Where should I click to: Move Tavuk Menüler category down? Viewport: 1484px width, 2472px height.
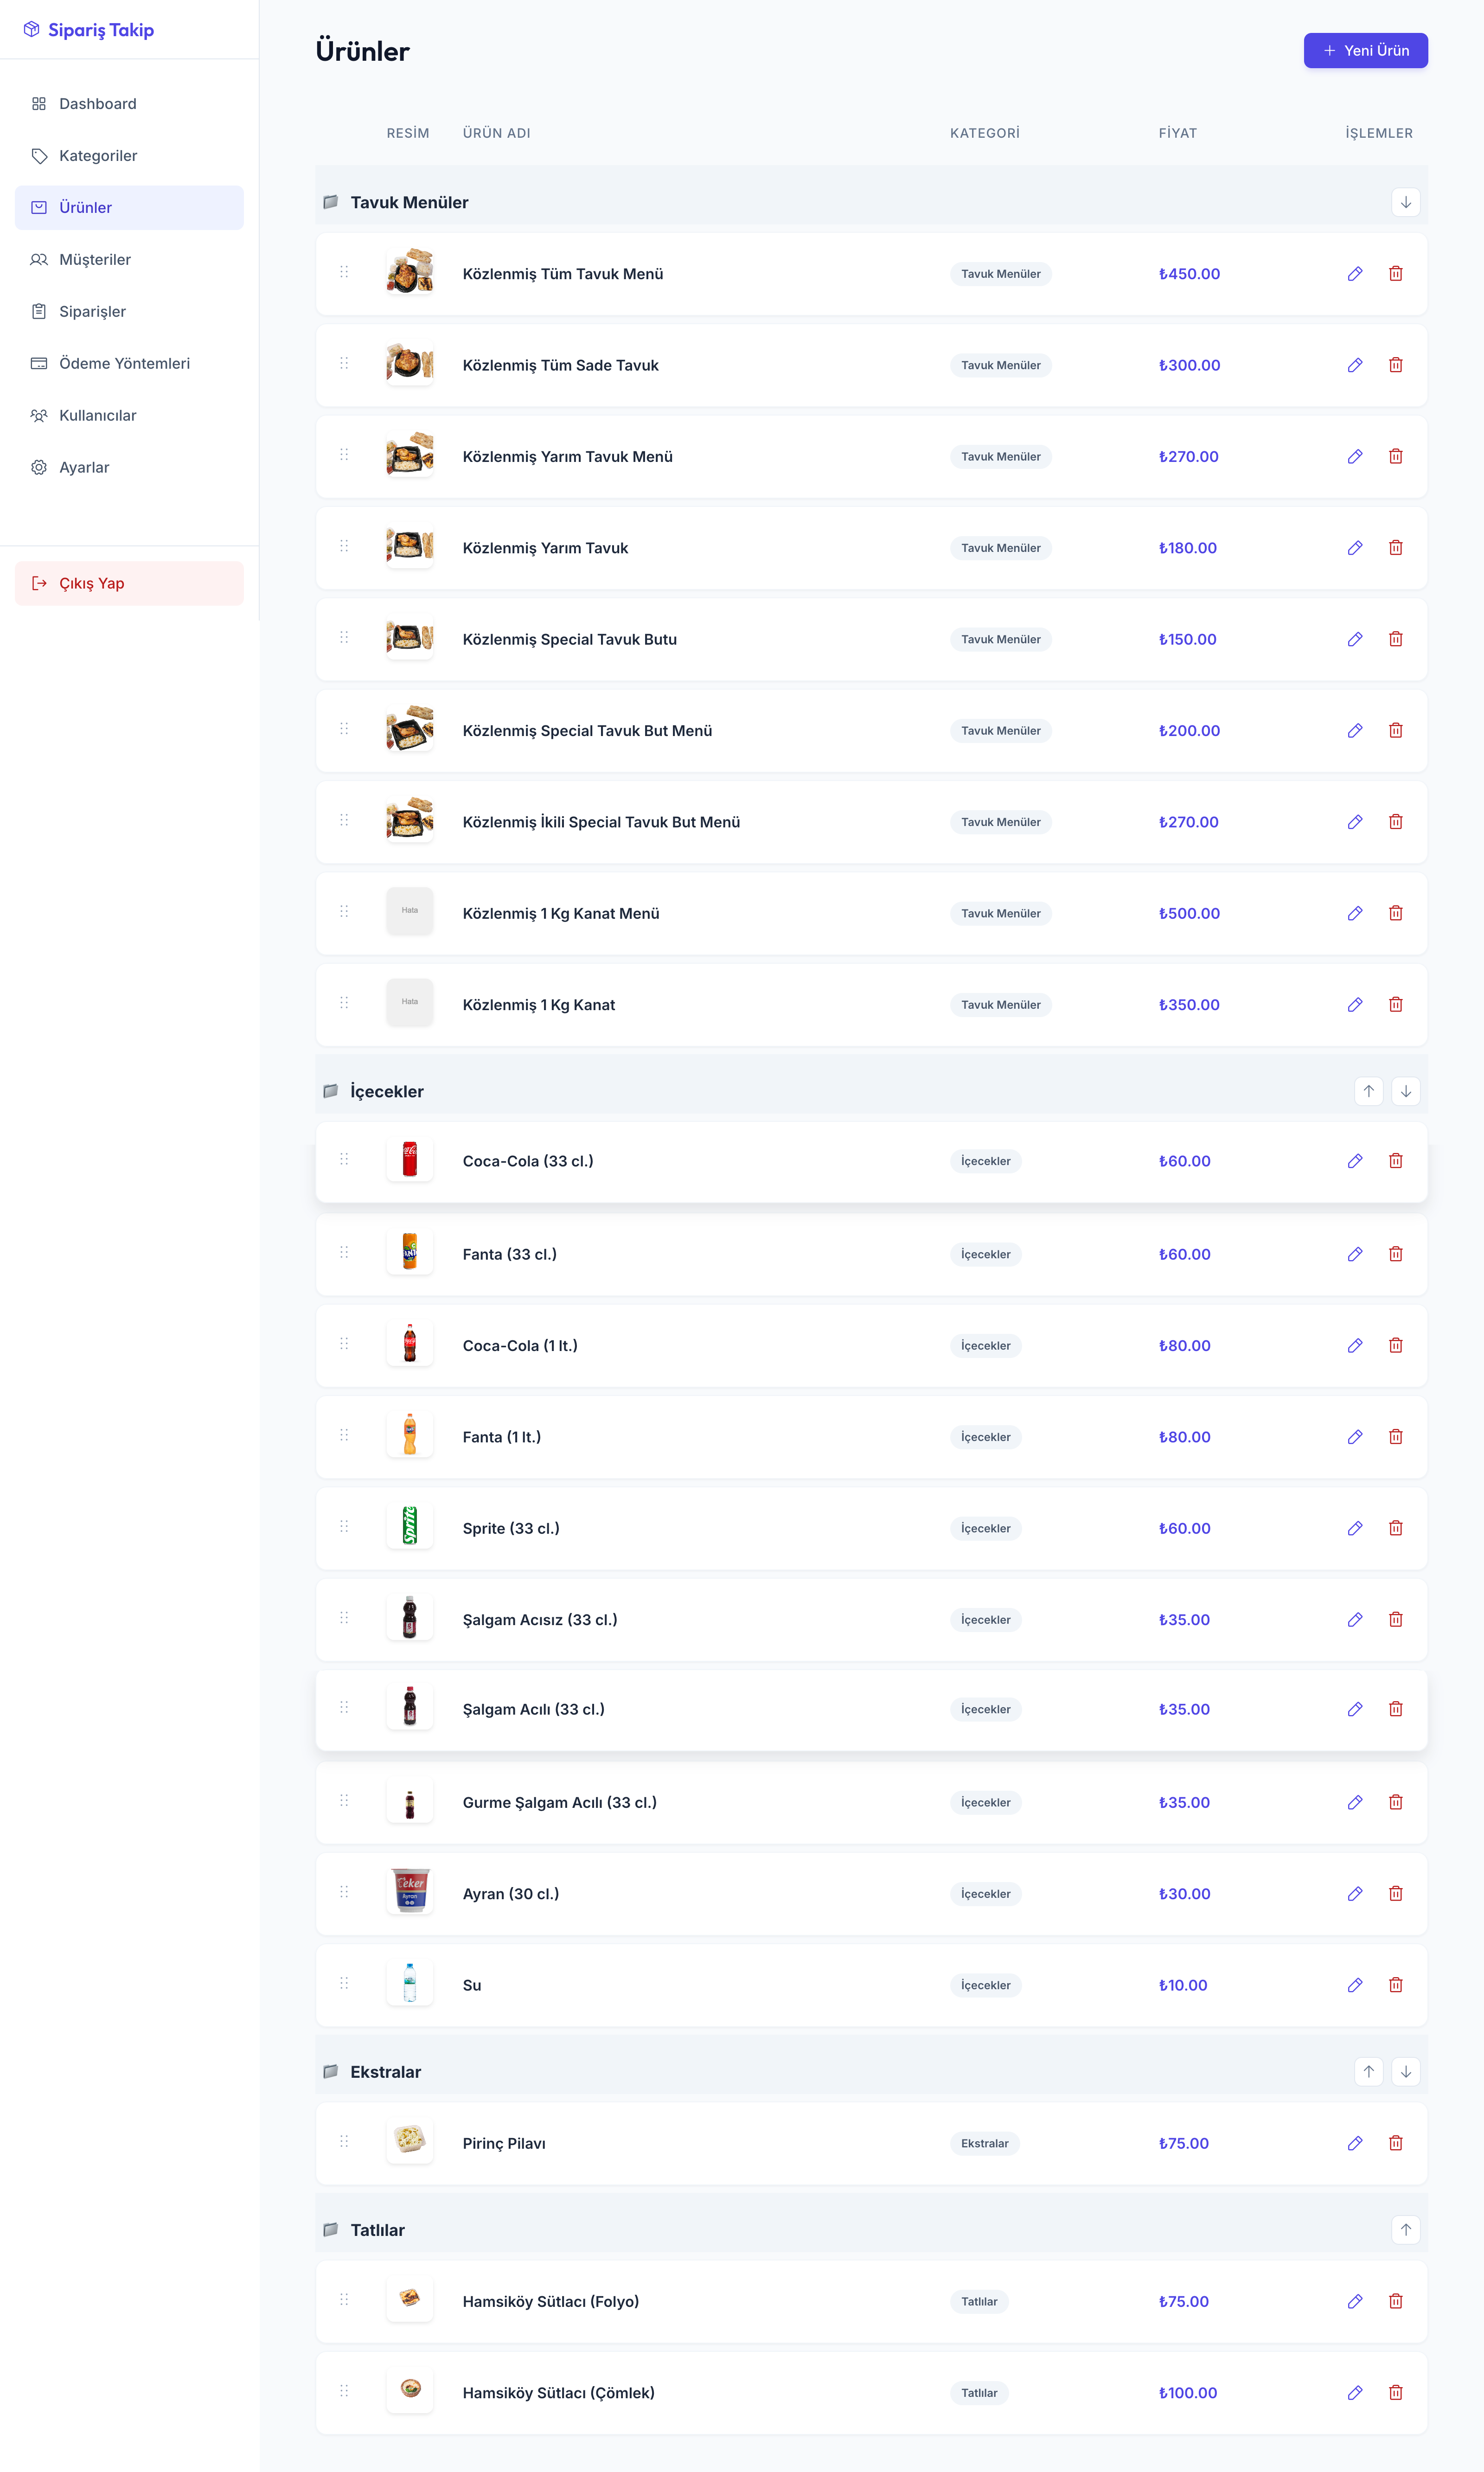click(x=1406, y=202)
